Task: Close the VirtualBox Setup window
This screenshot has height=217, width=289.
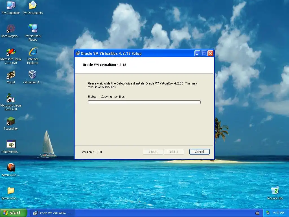Action: [210, 53]
